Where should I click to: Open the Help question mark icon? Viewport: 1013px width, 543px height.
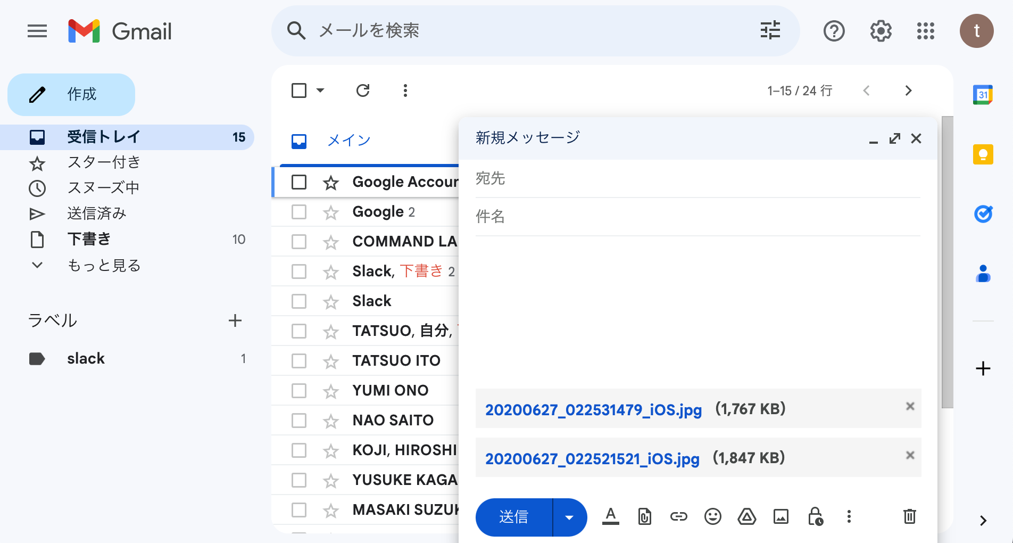(x=834, y=31)
